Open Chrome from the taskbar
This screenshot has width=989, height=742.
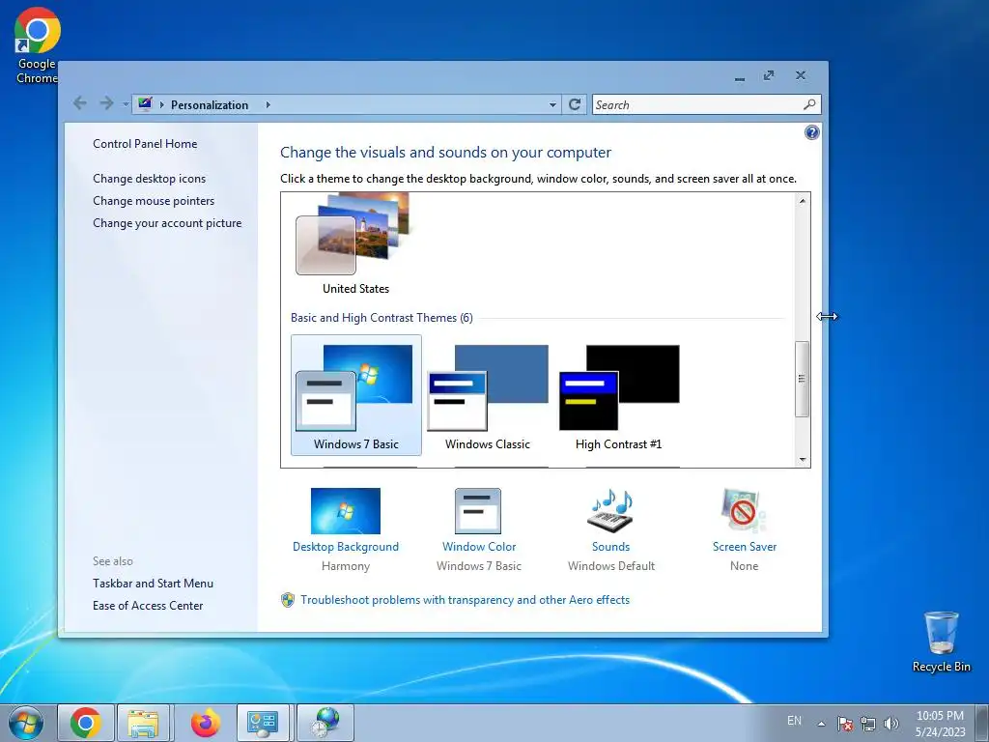tap(86, 723)
